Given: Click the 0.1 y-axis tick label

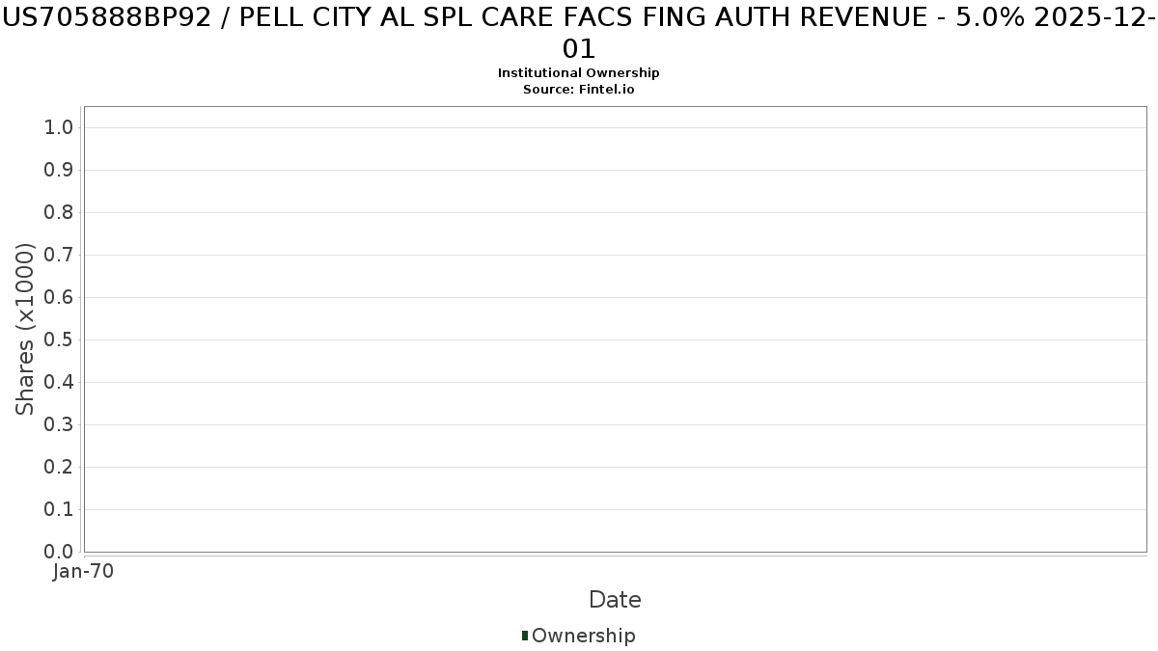Looking at the screenshot, I should tap(60, 509).
